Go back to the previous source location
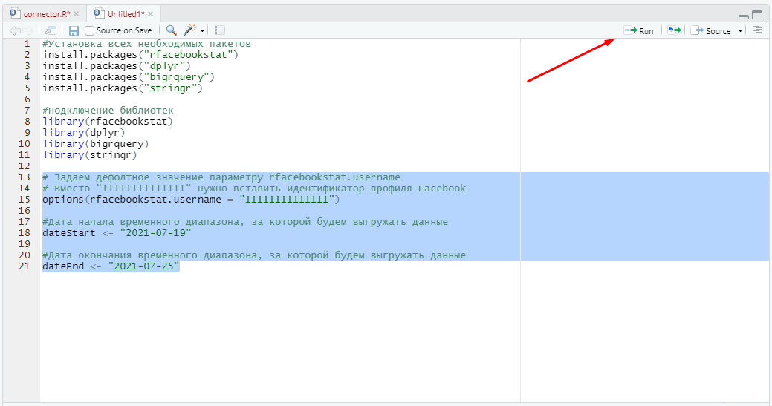 point(15,30)
